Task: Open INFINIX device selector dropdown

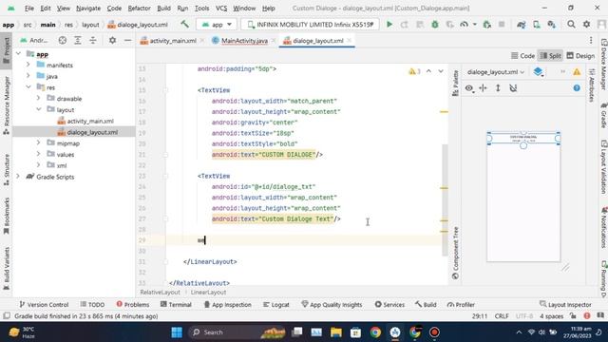Action: point(311,25)
